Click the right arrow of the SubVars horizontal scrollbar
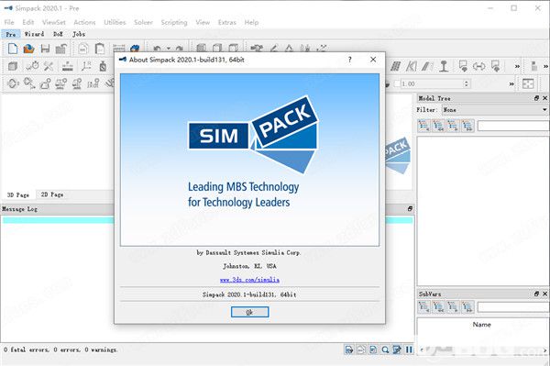 (545, 349)
